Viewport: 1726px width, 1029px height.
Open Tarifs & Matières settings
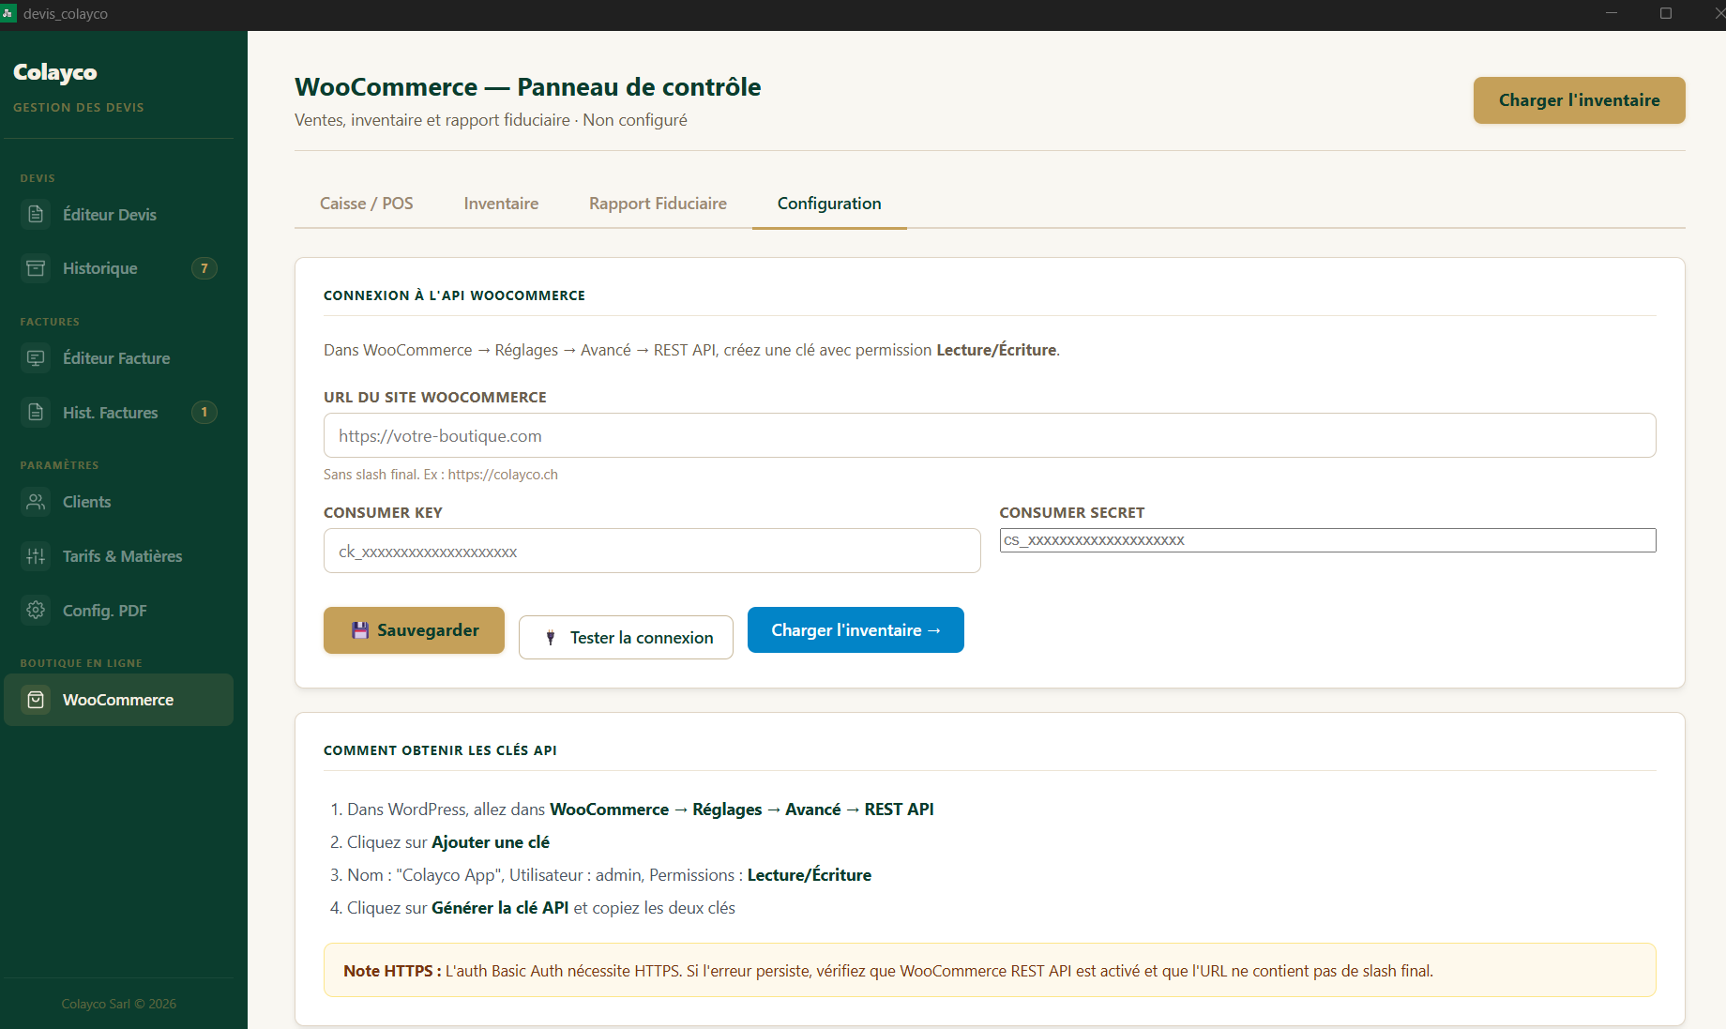tap(119, 556)
